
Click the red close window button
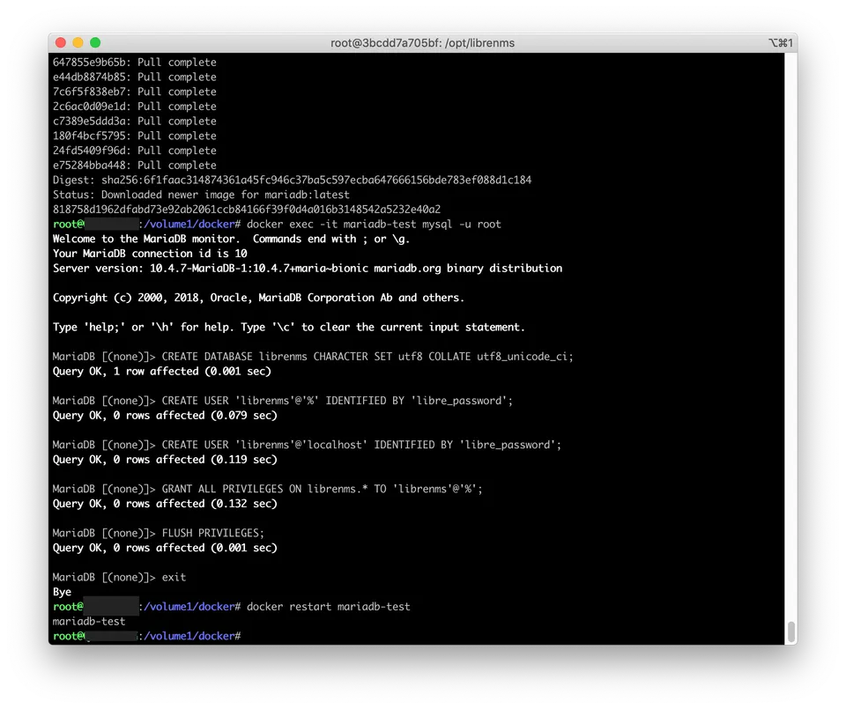(61, 42)
